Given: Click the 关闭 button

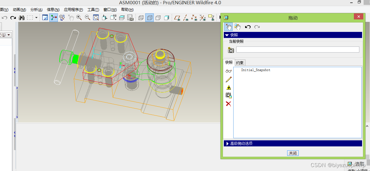Looking at the screenshot, I should coord(293,153).
